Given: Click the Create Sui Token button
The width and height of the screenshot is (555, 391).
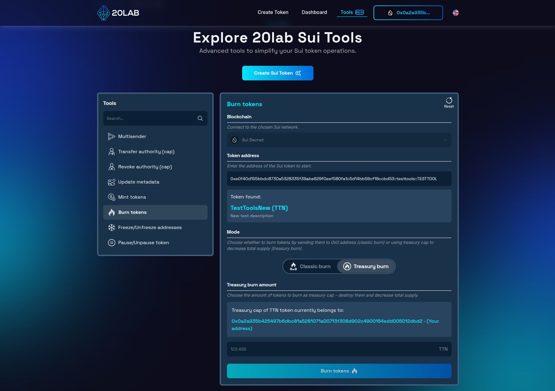Looking at the screenshot, I should click(x=277, y=73).
